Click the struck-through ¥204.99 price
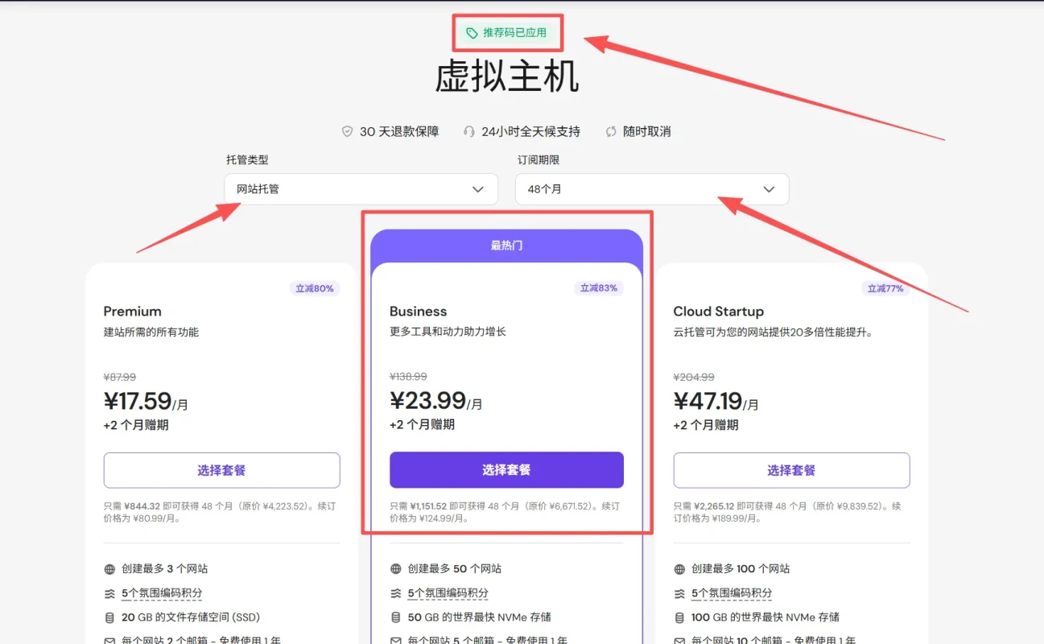This screenshot has width=1044, height=644. point(694,377)
